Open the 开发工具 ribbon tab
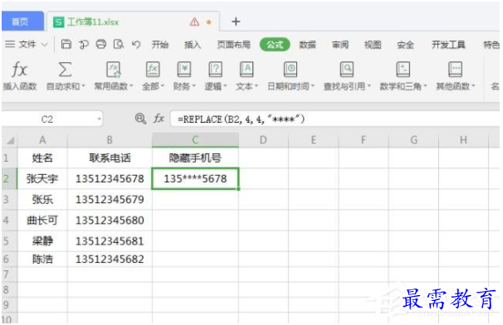Screen dimensions: 503x325 coord(448,44)
